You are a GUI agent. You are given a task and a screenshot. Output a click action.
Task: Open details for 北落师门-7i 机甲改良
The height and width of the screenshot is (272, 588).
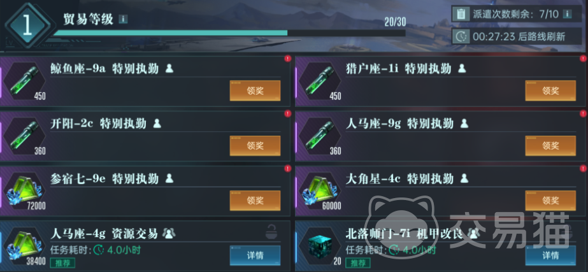pos(550,255)
